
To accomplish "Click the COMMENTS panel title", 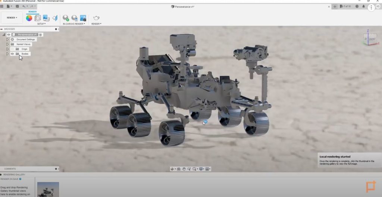I will click(10, 169).
